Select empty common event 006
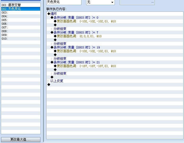This screenshot has height=143, width=184. [21, 24]
